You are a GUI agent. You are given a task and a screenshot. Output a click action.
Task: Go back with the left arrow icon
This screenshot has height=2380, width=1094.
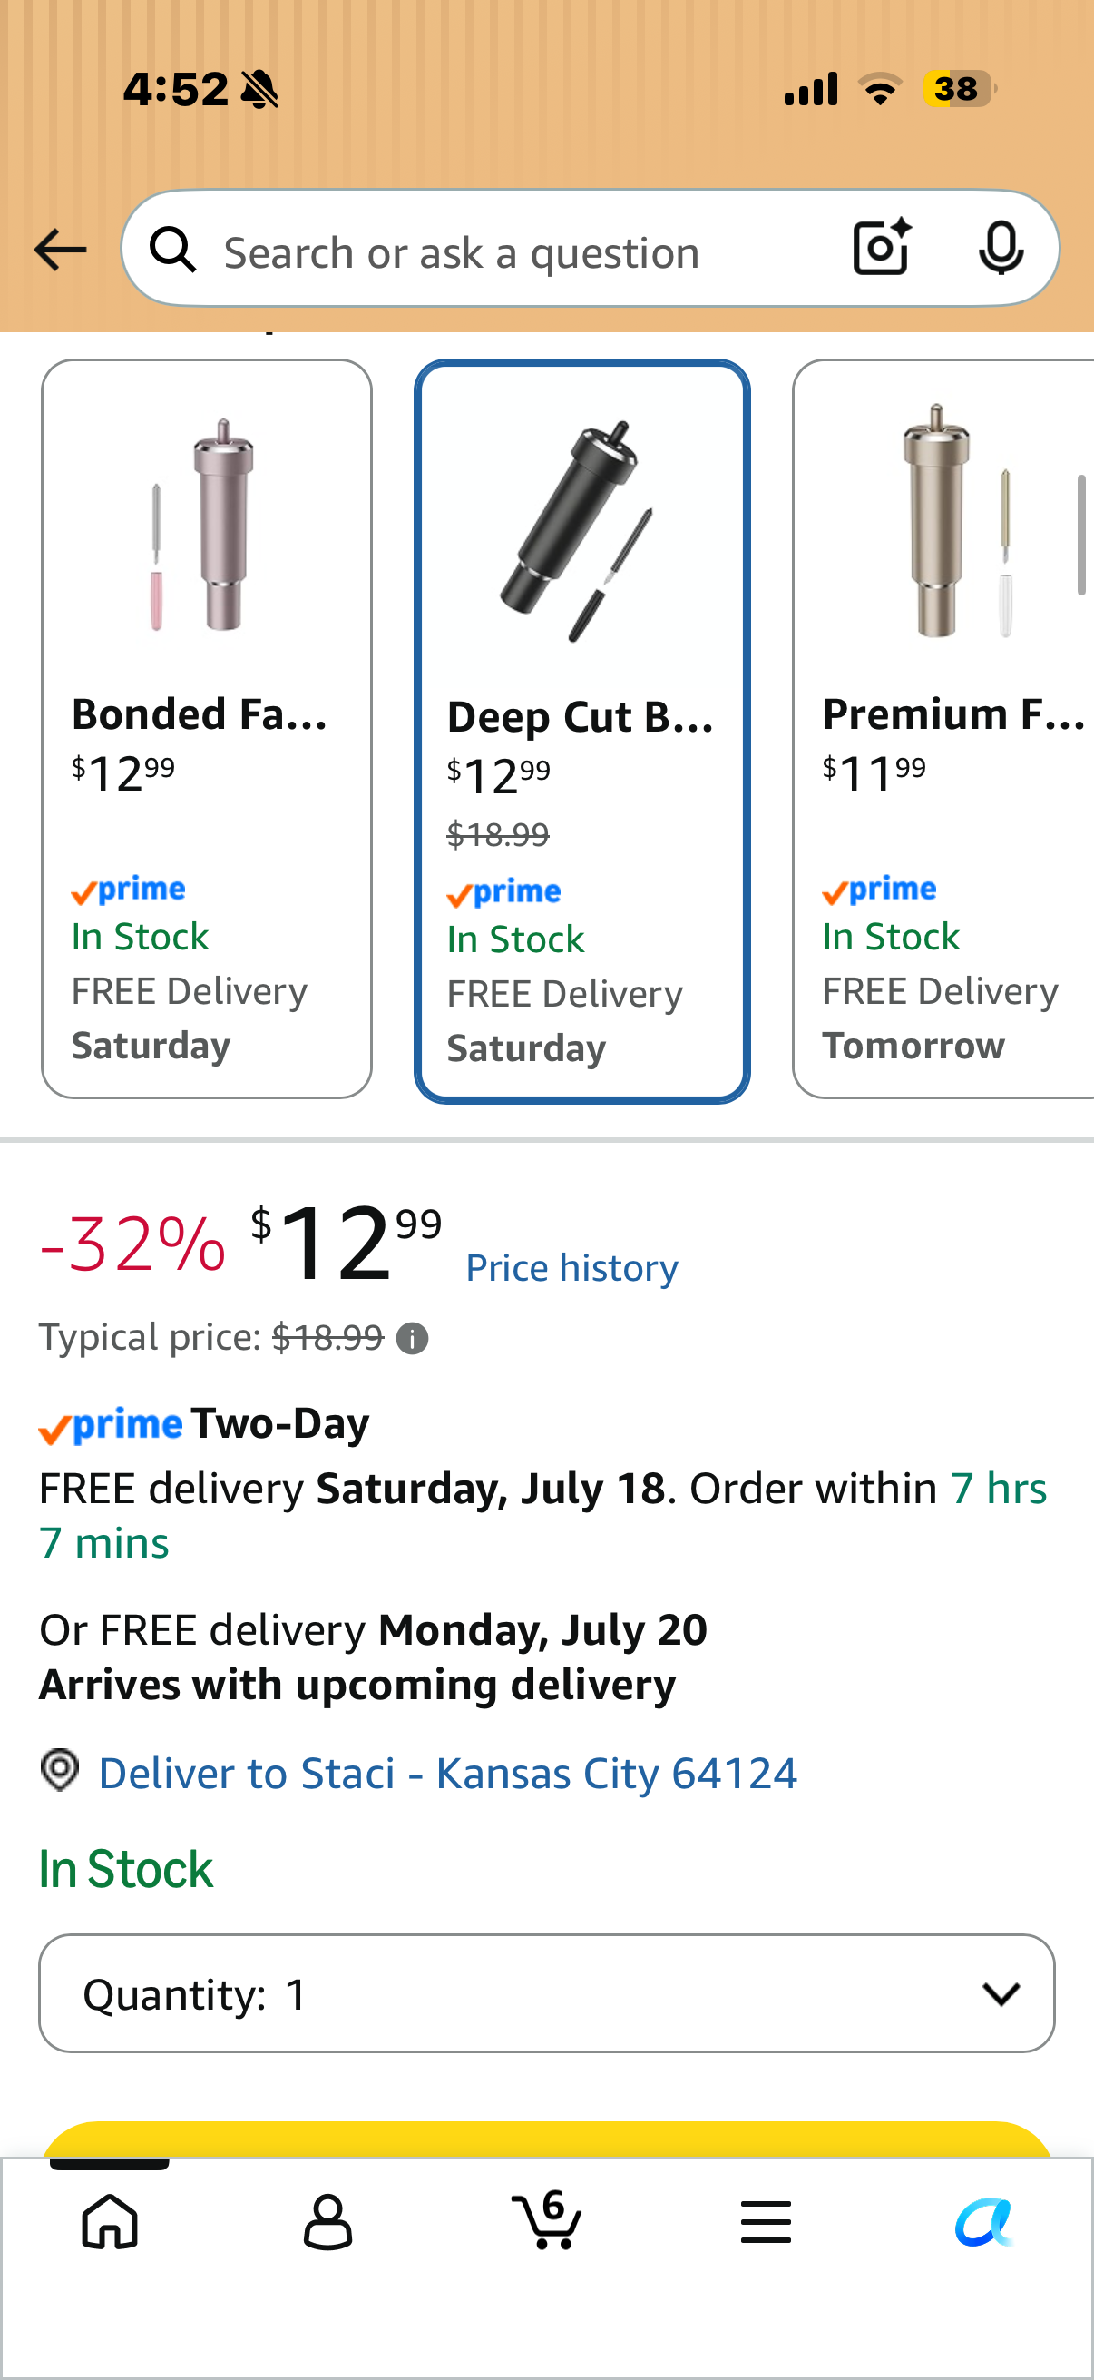click(x=60, y=251)
